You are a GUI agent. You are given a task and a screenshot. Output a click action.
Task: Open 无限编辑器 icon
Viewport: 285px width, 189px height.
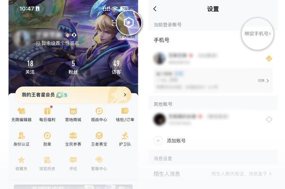(21, 111)
